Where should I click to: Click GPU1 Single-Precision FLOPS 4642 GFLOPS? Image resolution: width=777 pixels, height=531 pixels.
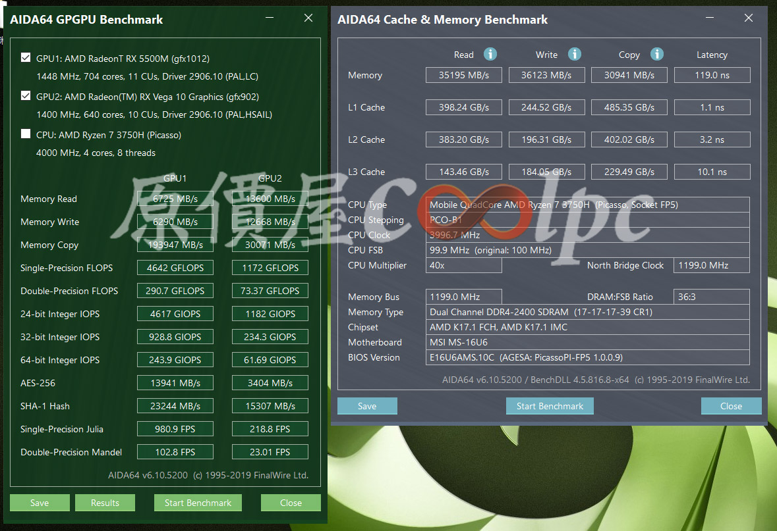[x=175, y=268]
